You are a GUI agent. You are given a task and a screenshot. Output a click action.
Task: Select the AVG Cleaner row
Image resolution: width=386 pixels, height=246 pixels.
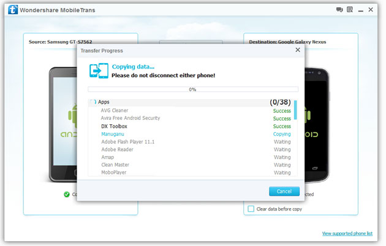[x=191, y=111]
